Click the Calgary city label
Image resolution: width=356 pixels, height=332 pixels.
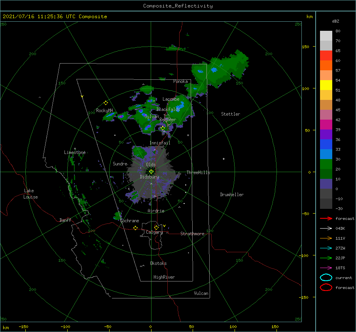coord(154,232)
